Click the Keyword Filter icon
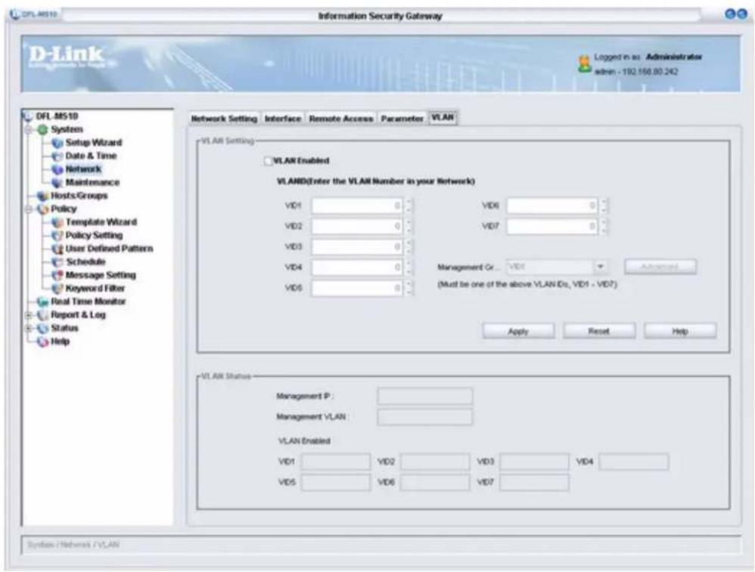Viewport: 755px width, 572px height. (x=57, y=288)
